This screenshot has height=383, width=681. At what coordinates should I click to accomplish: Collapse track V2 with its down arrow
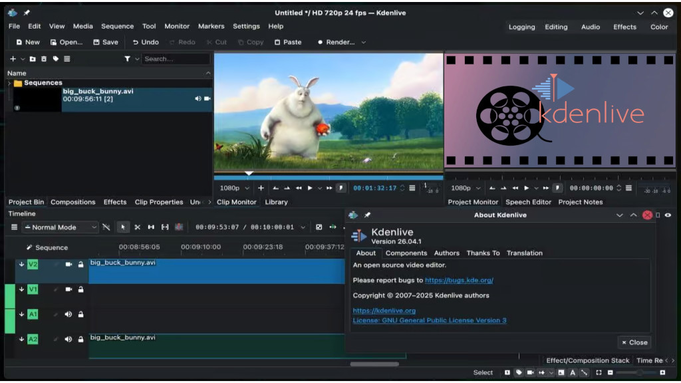point(21,264)
